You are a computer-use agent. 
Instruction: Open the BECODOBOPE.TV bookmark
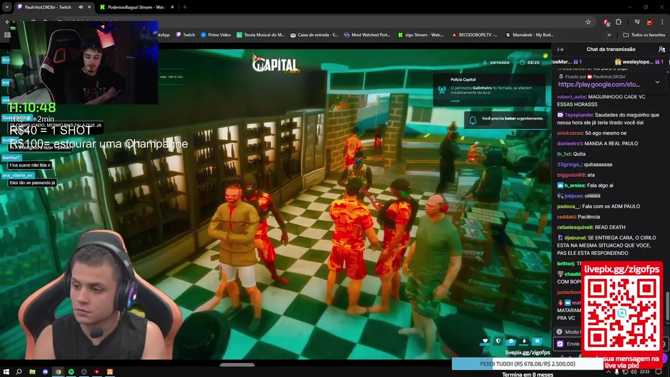474,35
